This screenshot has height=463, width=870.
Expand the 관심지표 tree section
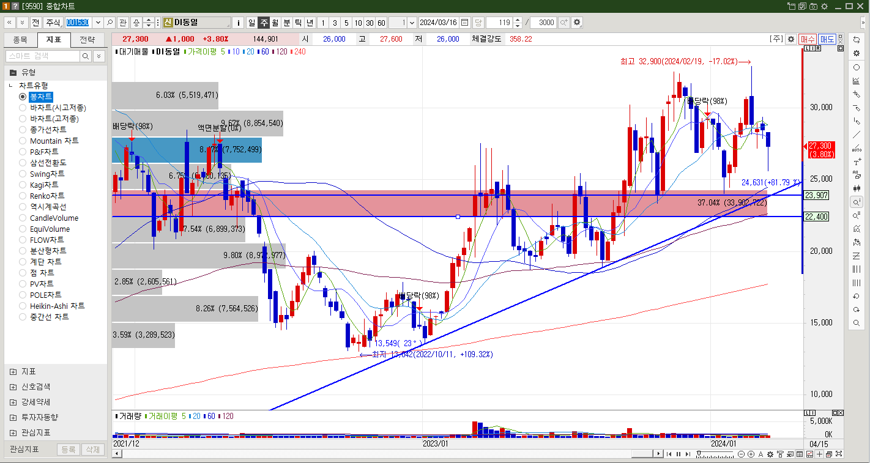13,432
